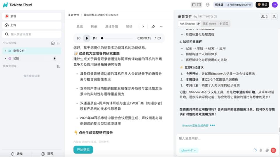This screenshot has width=280, height=157.
Task: Click the info icon beside 录音文件 title
Action: (215, 17)
